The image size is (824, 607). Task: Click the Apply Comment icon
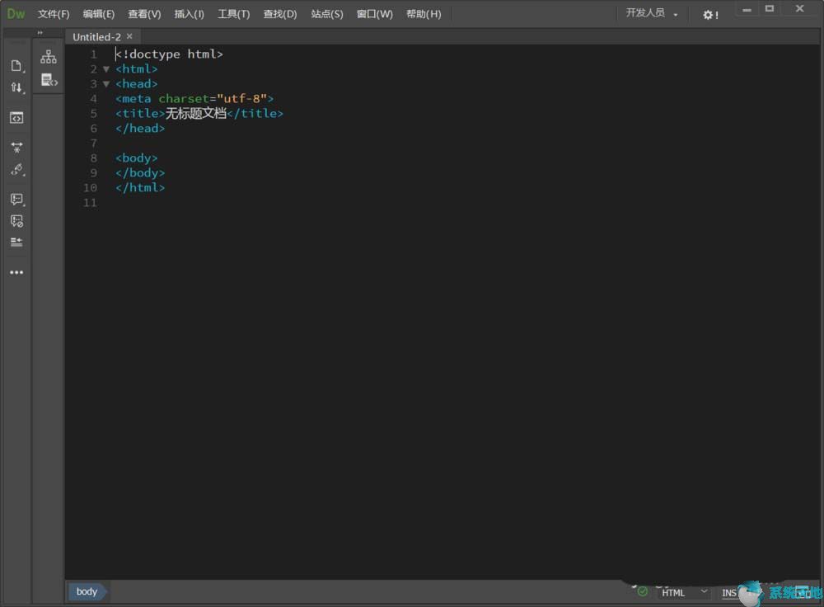click(16, 200)
